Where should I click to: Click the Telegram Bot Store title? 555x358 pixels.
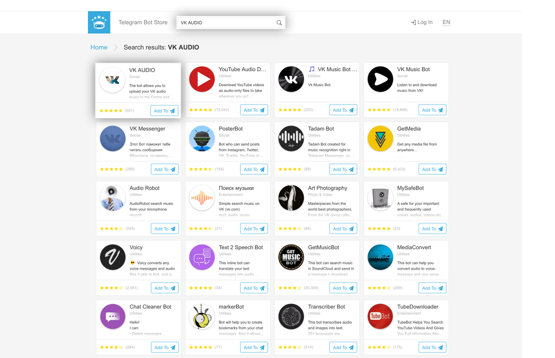pyautogui.click(x=143, y=22)
